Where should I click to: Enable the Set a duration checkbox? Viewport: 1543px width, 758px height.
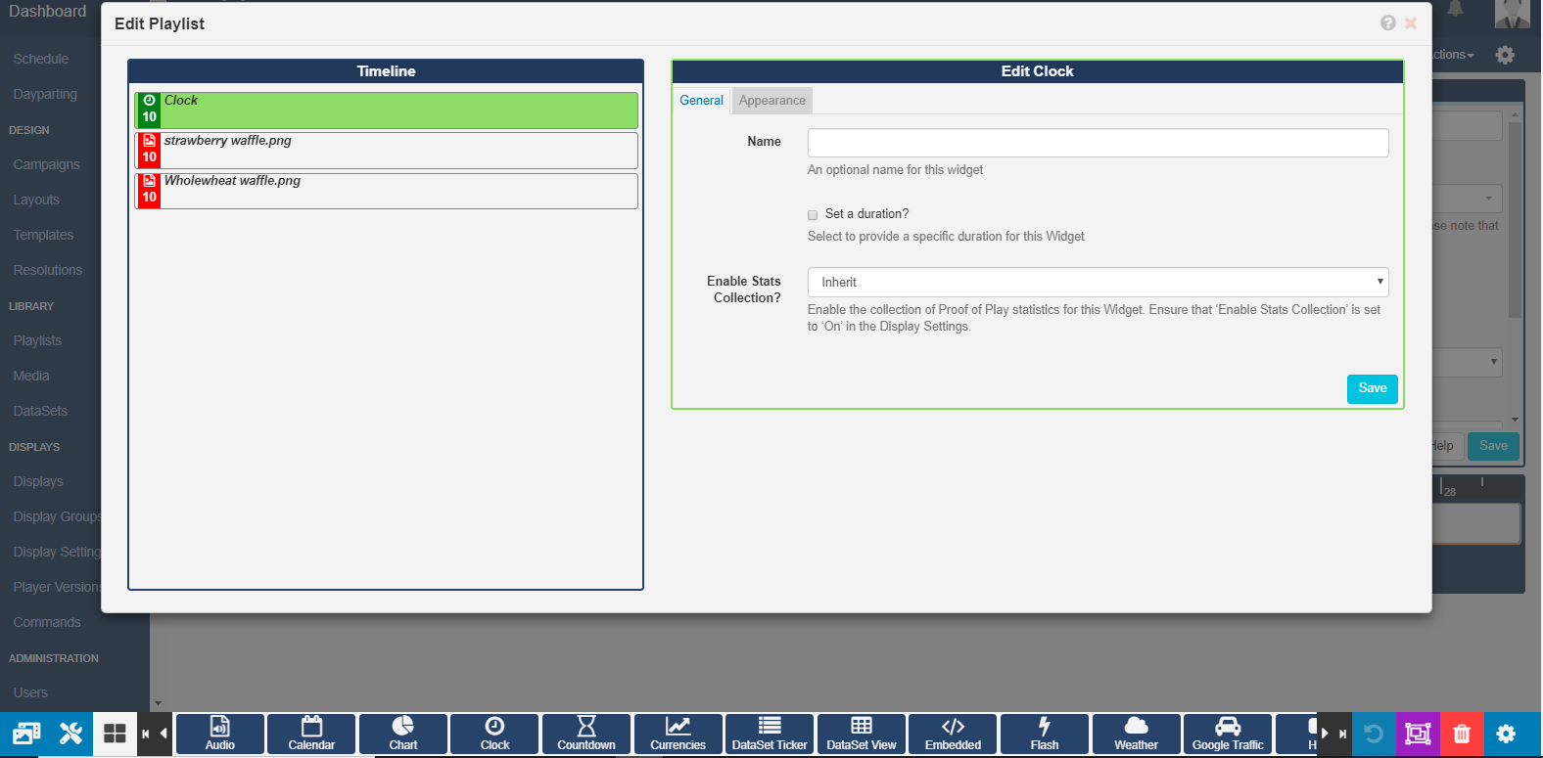coord(813,215)
